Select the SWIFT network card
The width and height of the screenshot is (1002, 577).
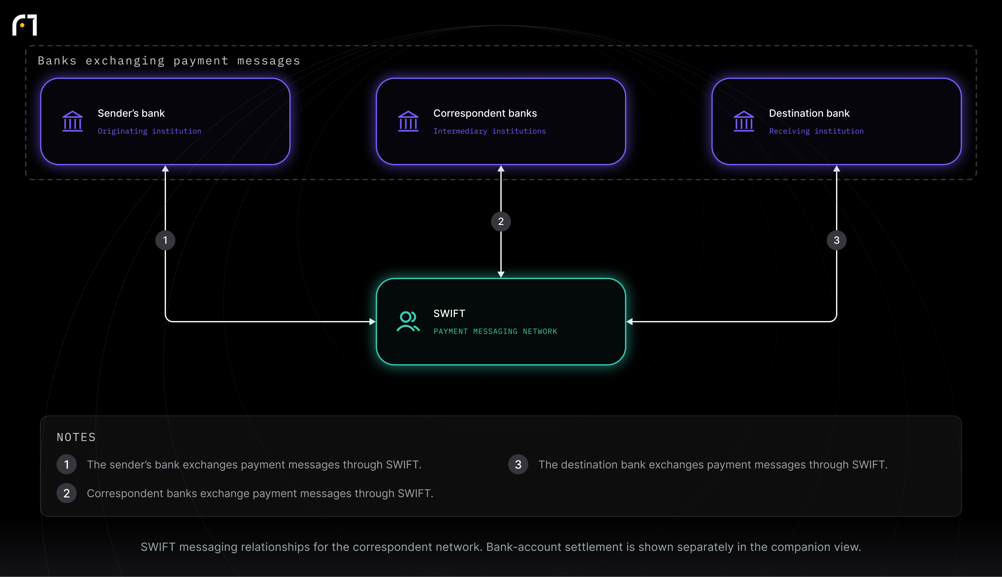[501, 321]
